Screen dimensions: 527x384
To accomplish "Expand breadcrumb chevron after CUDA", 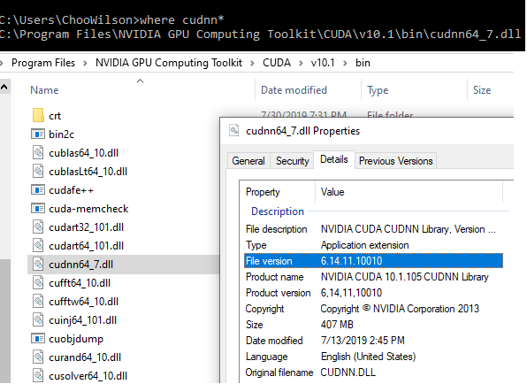I will [x=301, y=63].
